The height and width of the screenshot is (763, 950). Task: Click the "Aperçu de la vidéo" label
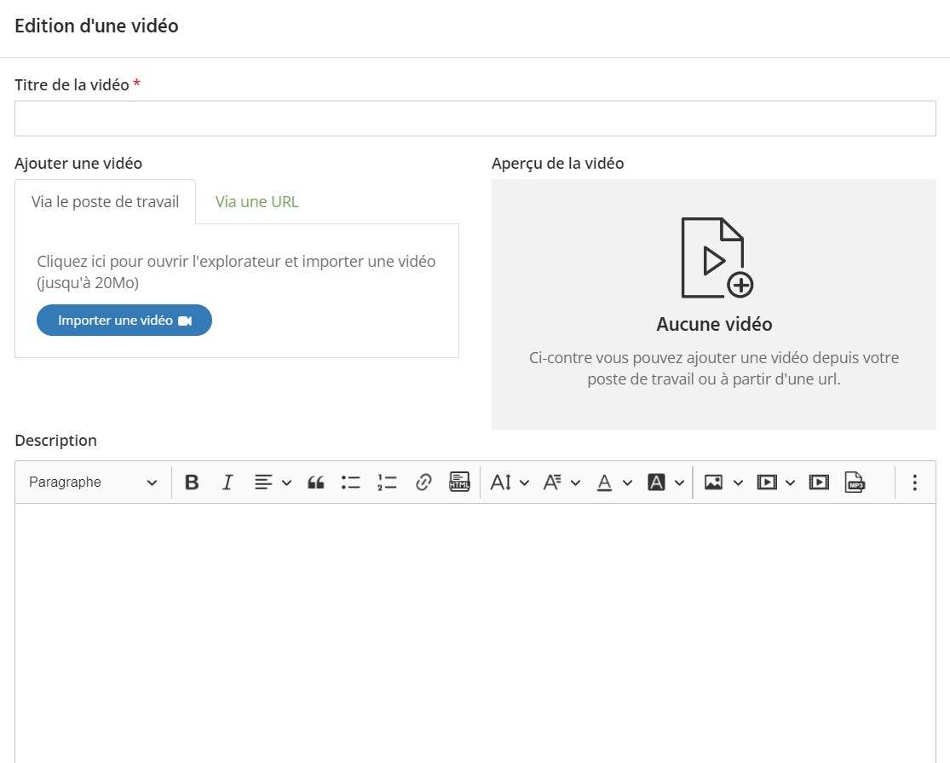pos(558,164)
